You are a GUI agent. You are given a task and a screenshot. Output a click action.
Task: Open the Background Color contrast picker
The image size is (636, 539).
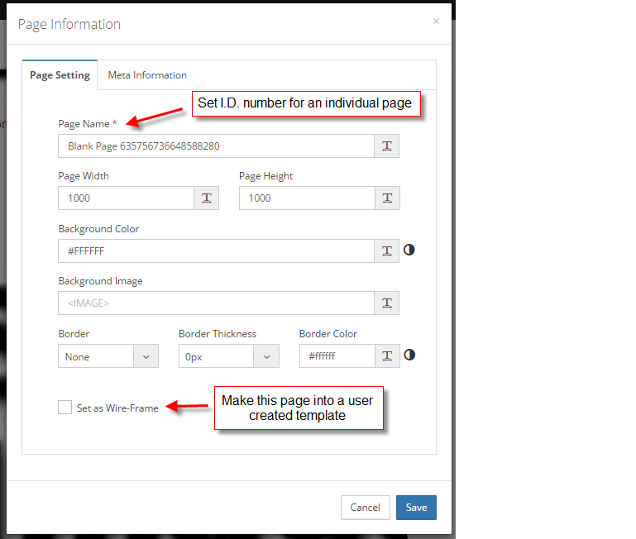tap(409, 250)
